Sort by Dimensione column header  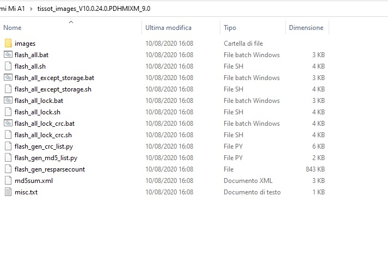pos(306,27)
